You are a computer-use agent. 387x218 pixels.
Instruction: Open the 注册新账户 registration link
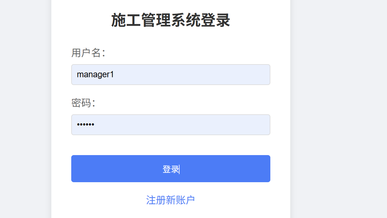coord(170,200)
